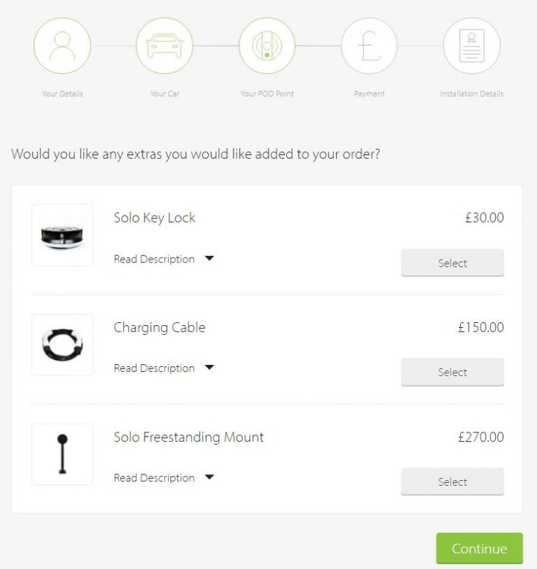Click the Charging Cable product image
Viewport: 537px width, 569px height.
[x=62, y=344]
